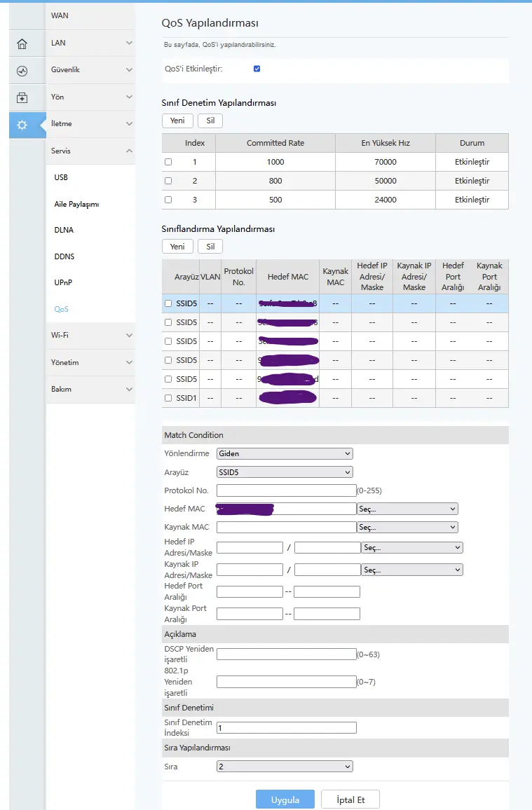
Task: Open the USB service page
Action: [61, 177]
